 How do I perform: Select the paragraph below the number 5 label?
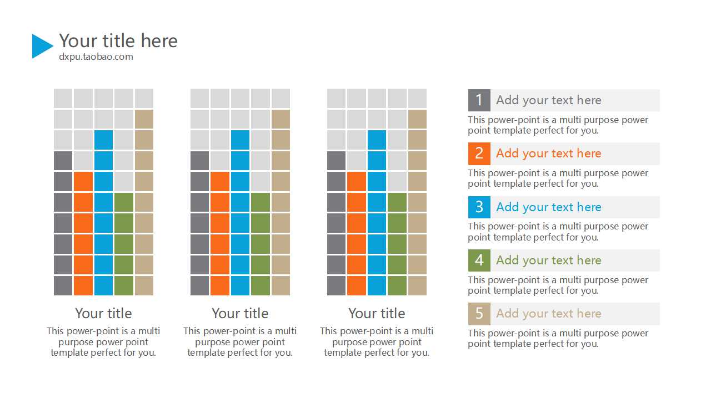tap(558, 339)
